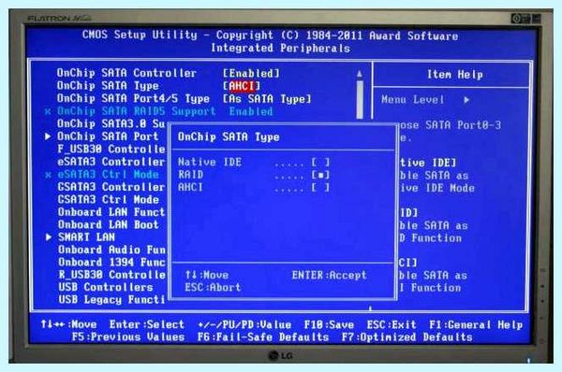
Task: Click the x marker beside eSATA3 Ctrl Mode
Action: click(48, 175)
